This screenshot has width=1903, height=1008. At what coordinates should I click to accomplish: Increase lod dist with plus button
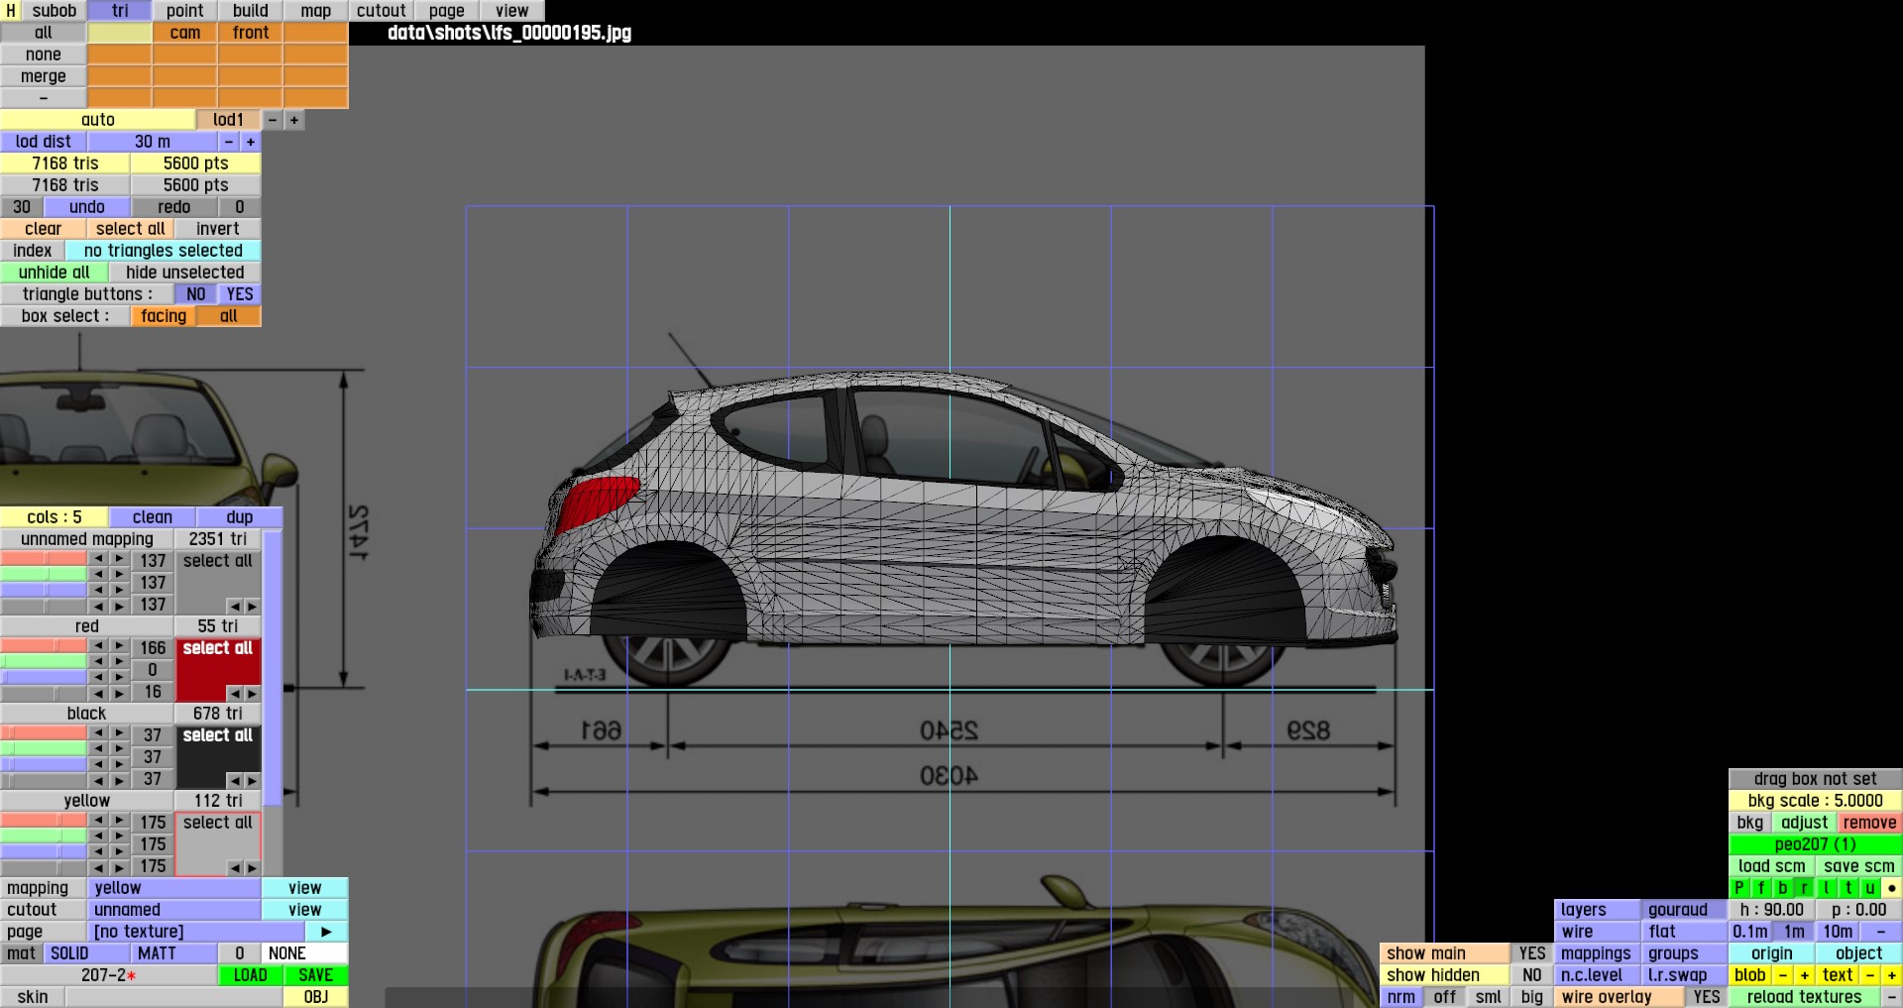[x=251, y=142]
